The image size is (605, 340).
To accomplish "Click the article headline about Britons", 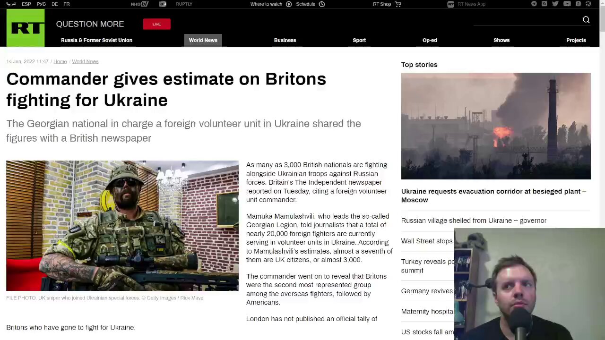I will 166,89.
